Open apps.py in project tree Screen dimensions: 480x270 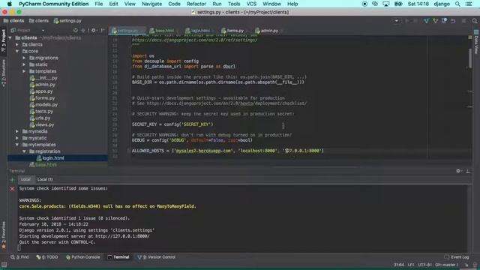coord(41,91)
